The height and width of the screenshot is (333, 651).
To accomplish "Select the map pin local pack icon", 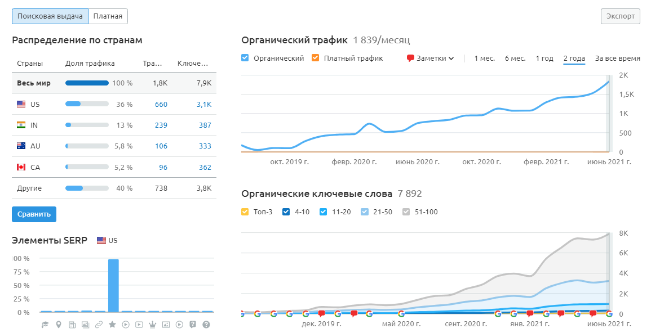I will tap(59, 325).
